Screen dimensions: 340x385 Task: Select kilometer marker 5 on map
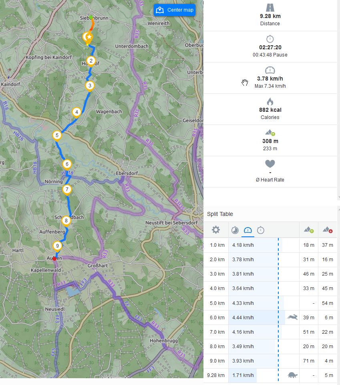click(57, 135)
